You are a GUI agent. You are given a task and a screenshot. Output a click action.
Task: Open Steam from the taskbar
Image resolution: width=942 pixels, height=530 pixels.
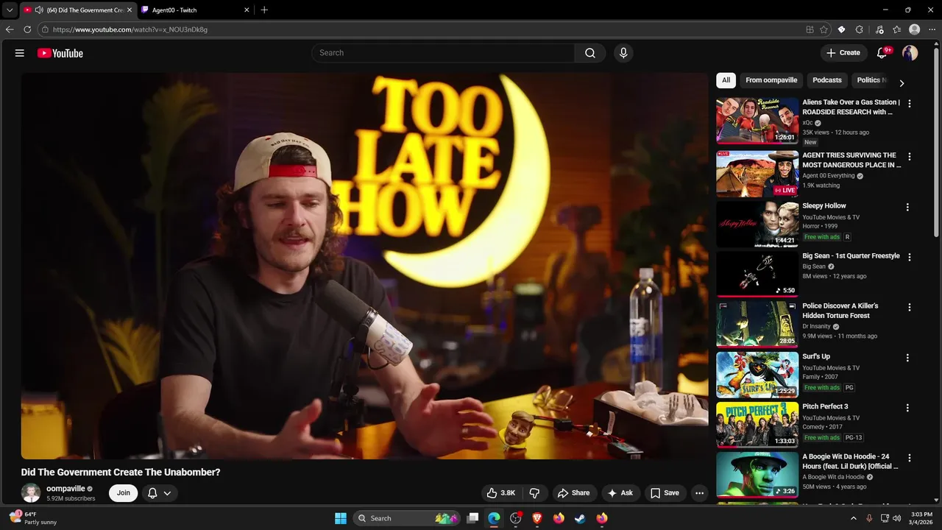pos(580,518)
